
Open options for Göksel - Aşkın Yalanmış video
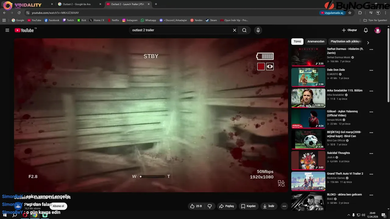[371, 112]
